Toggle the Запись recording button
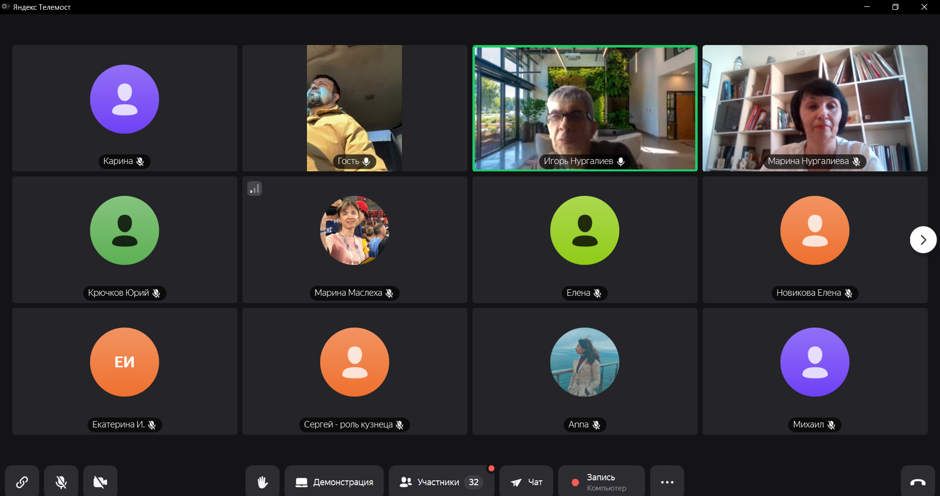Viewport: 940px width, 496px height. 601,482
